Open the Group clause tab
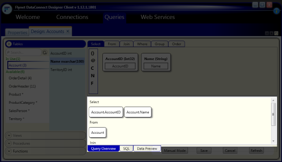The height and width of the screenshot is (162, 282). point(159,44)
